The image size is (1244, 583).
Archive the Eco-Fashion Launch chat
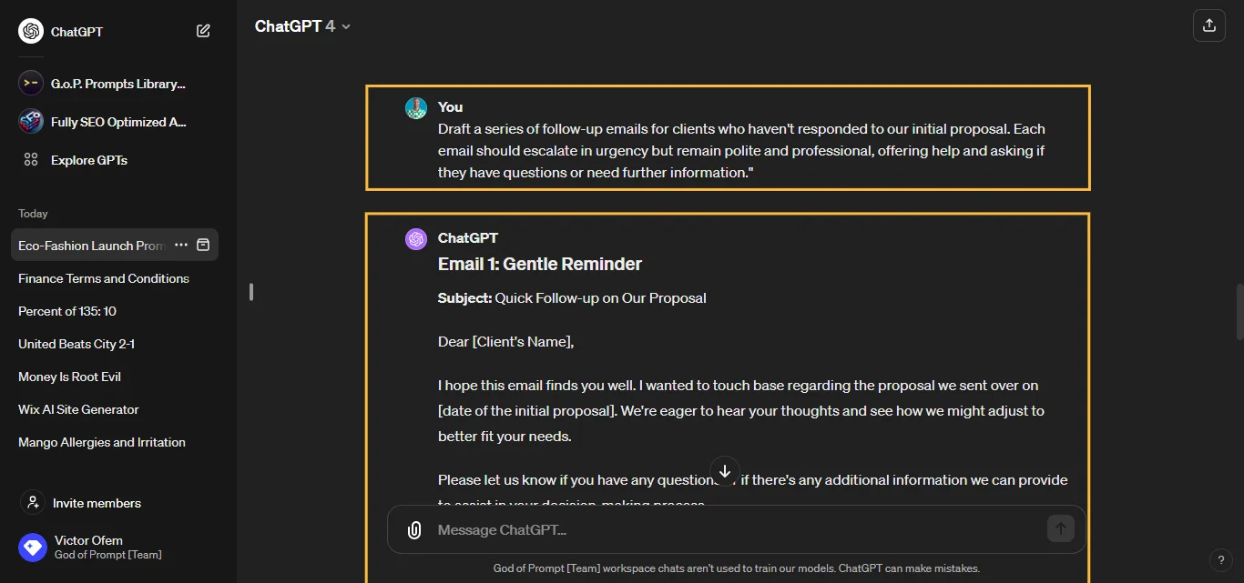(x=204, y=245)
